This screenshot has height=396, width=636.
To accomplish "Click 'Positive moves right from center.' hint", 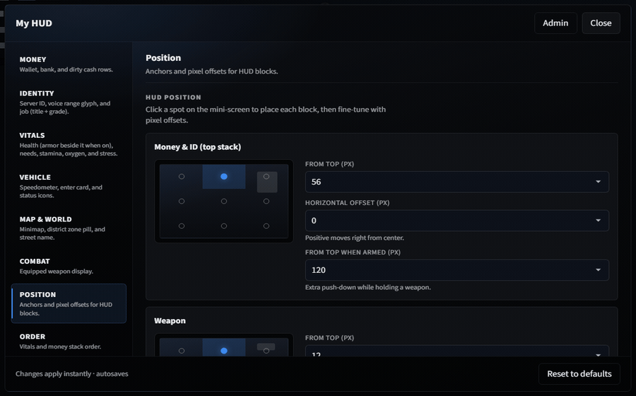I will [x=355, y=238].
